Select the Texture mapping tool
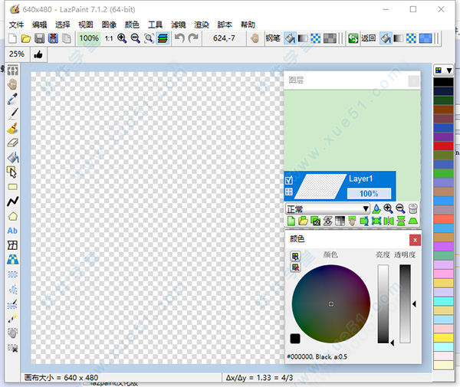The height and width of the screenshot is (387, 460). click(x=12, y=260)
